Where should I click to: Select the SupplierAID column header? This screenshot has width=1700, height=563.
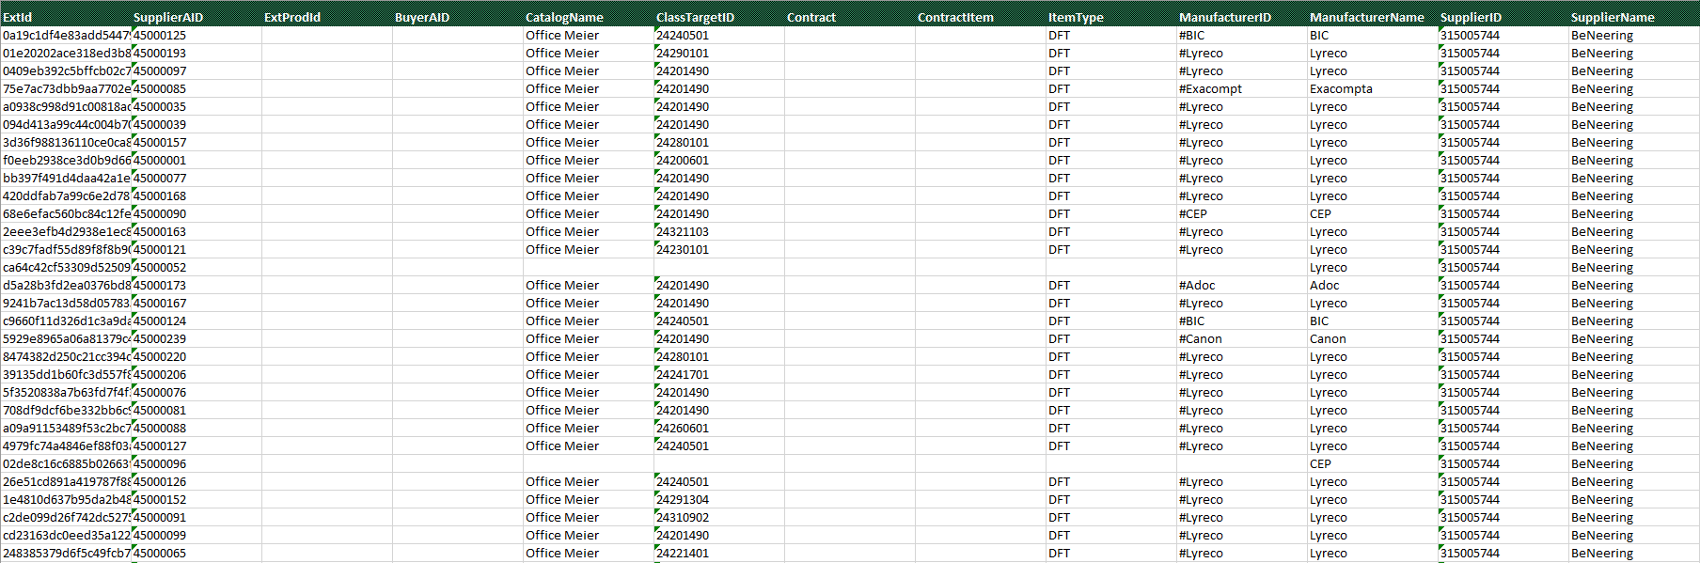click(x=168, y=17)
